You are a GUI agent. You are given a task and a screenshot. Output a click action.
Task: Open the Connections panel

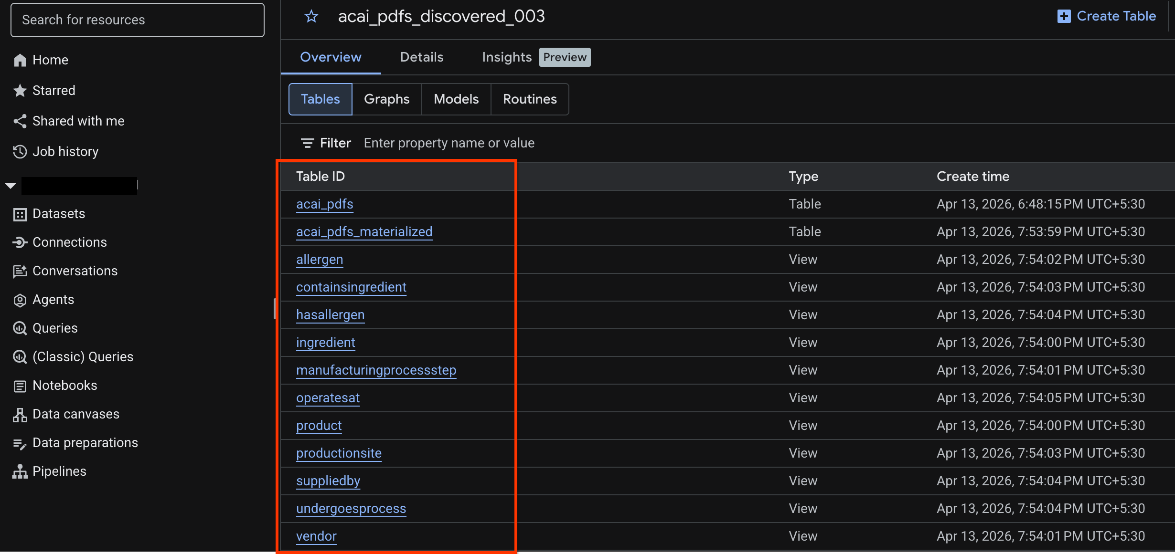69,242
